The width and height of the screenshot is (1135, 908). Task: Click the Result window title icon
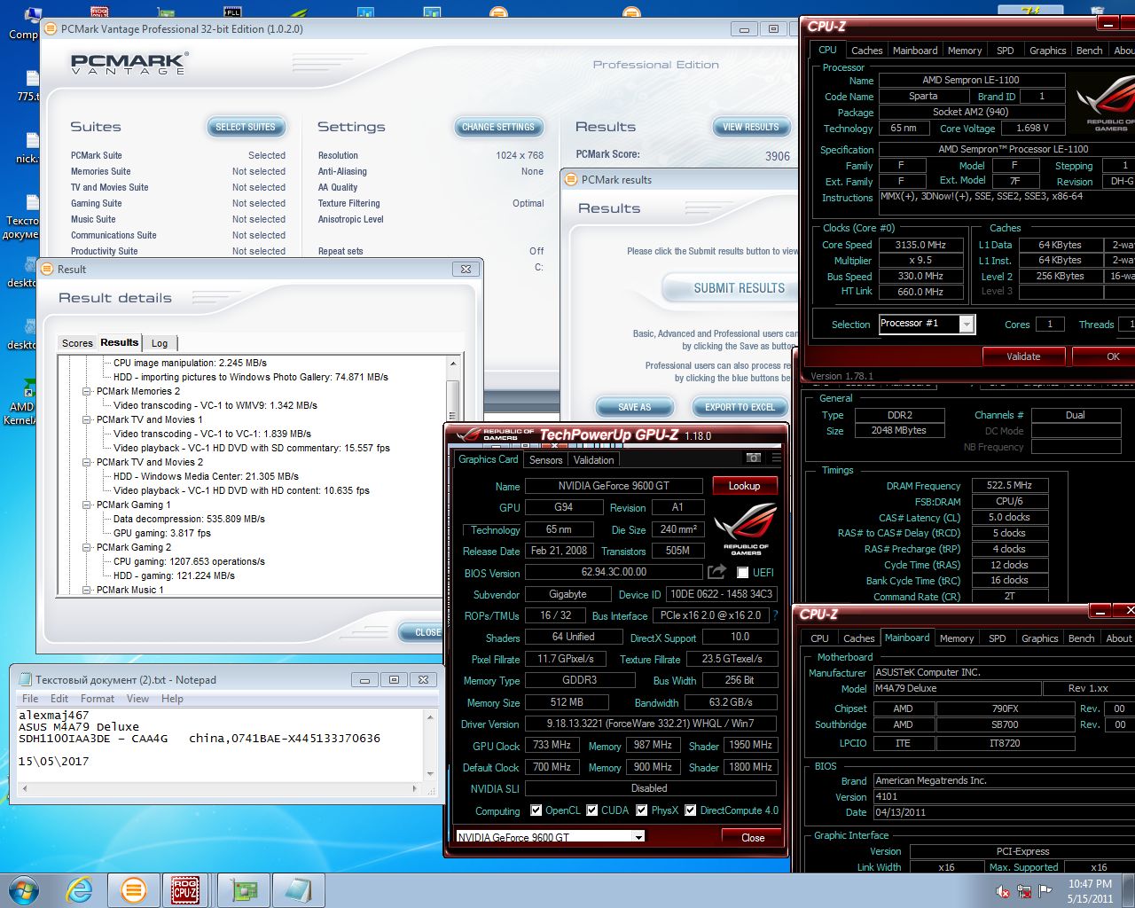point(48,269)
